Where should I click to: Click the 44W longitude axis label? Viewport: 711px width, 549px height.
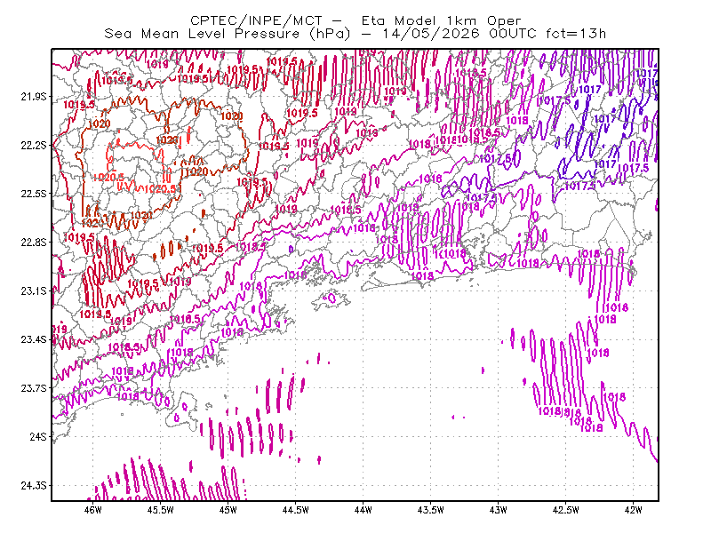(363, 510)
